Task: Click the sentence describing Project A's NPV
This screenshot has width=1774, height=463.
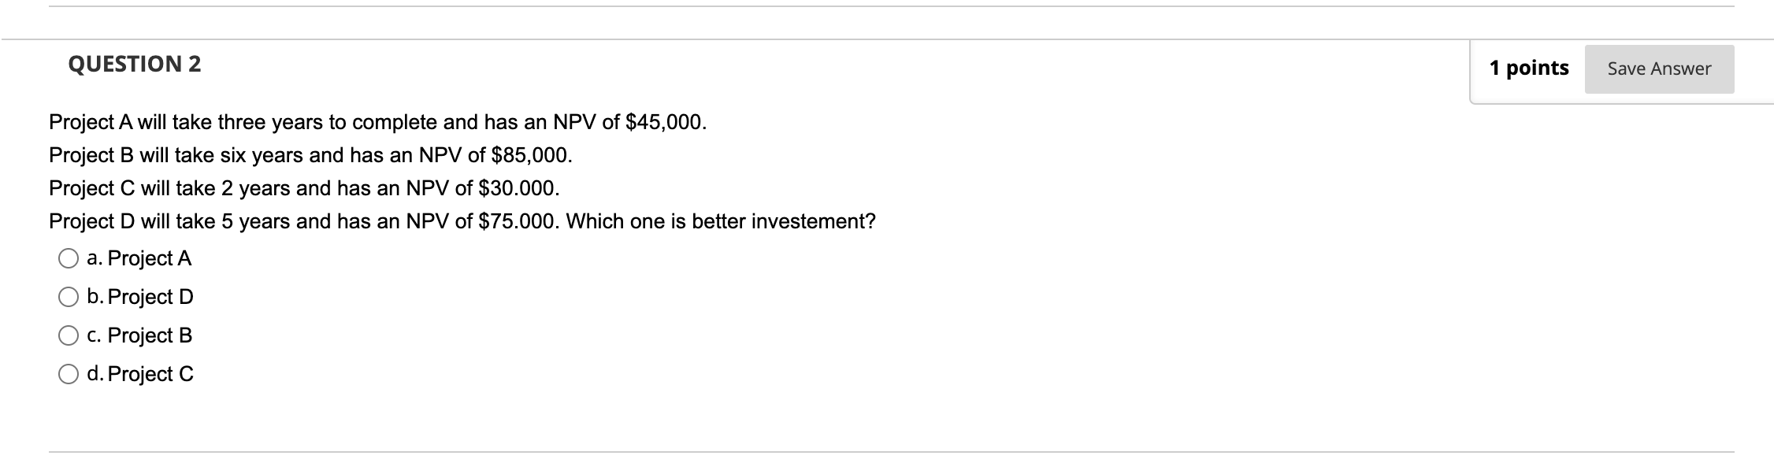Action: pos(378,122)
